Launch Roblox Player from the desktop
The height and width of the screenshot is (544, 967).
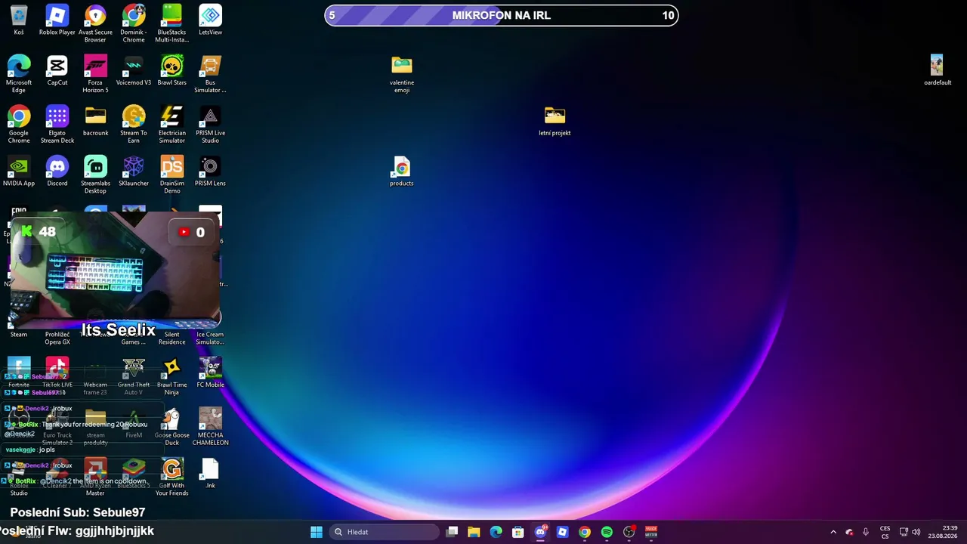pyautogui.click(x=57, y=20)
